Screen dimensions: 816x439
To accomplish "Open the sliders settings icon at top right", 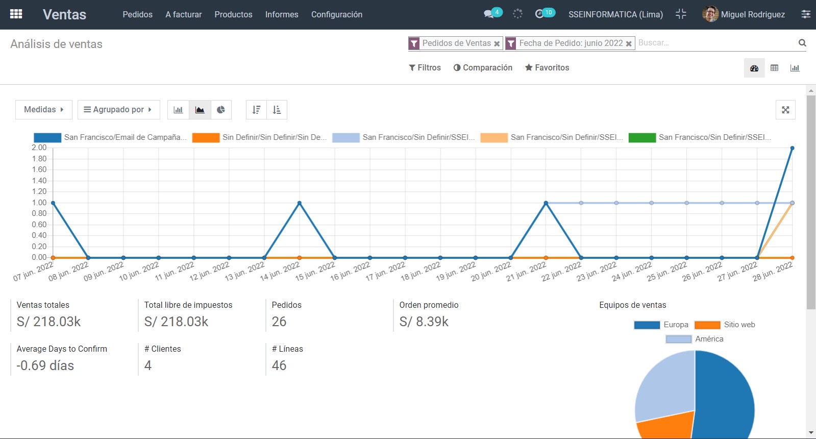I will [x=806, y=14].
